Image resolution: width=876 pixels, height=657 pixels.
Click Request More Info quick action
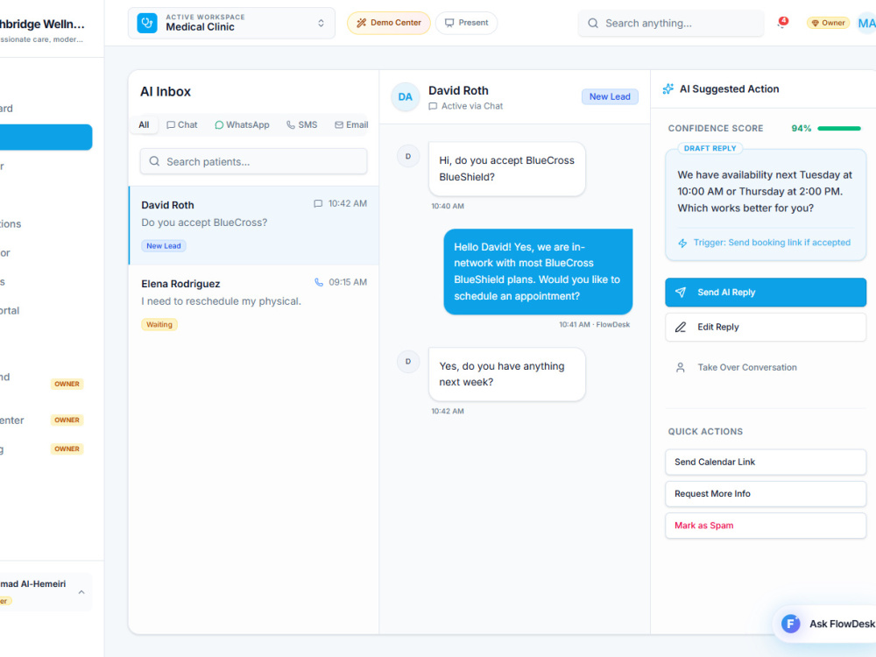[x=766, y=494]
